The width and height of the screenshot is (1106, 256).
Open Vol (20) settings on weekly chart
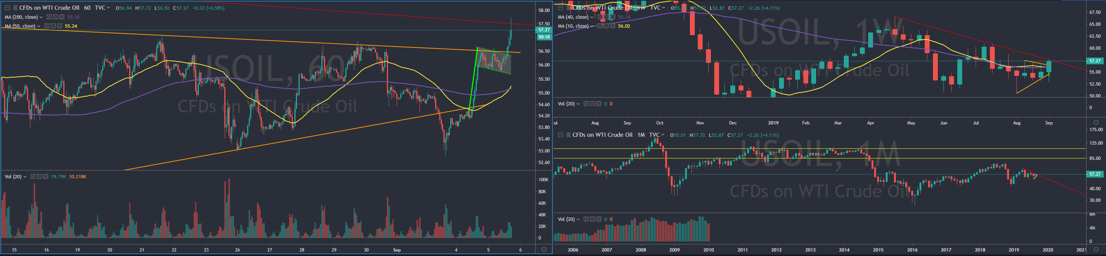tap(593, 104)
